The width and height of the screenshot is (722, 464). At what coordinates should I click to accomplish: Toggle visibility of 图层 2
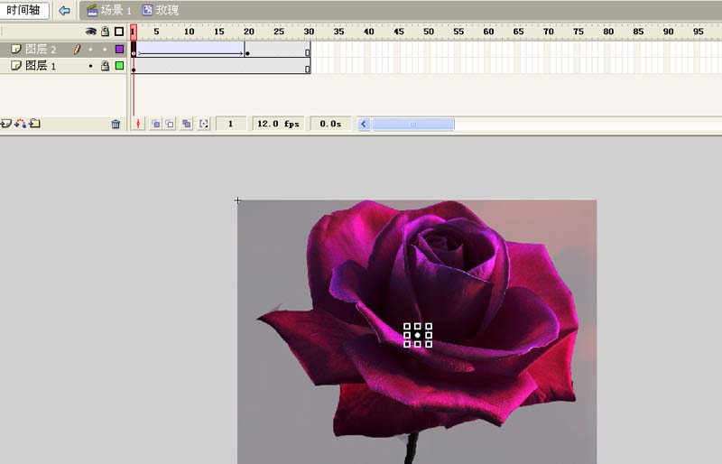pos(90,50)
